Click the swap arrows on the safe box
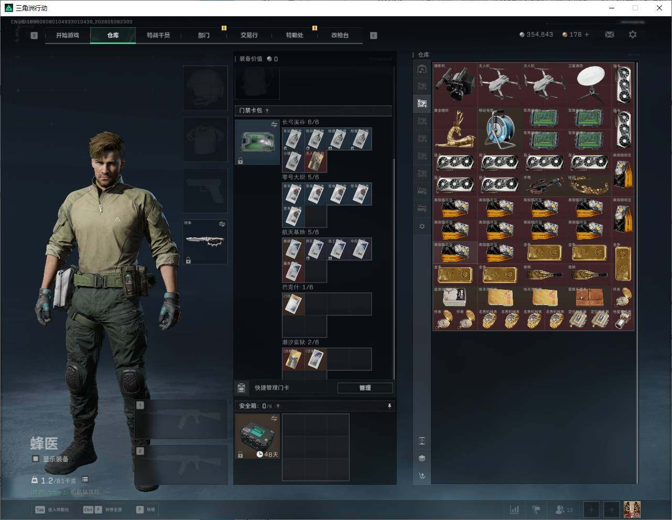Viewport: 672px width, 520px height. click(274, 418)
